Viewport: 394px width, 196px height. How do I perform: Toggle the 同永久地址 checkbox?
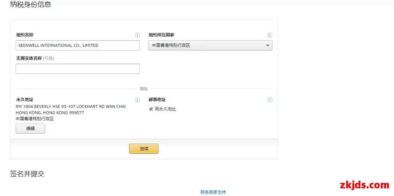pyautogui.click(x=151, y=109)
